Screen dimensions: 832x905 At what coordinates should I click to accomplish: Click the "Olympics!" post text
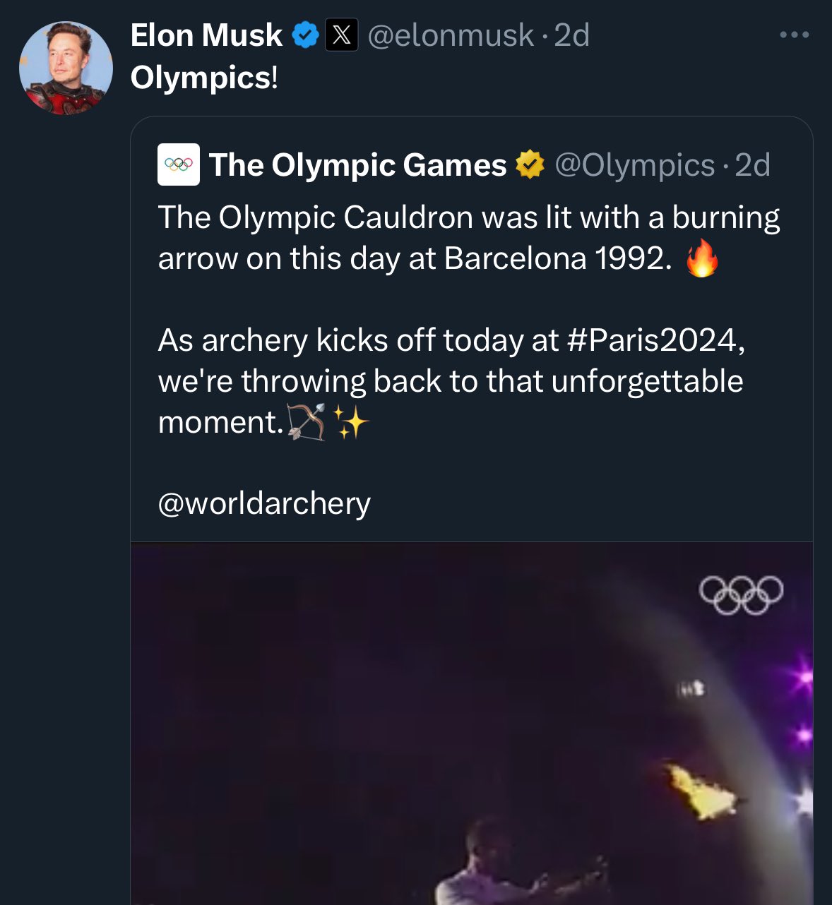[204, 78]
